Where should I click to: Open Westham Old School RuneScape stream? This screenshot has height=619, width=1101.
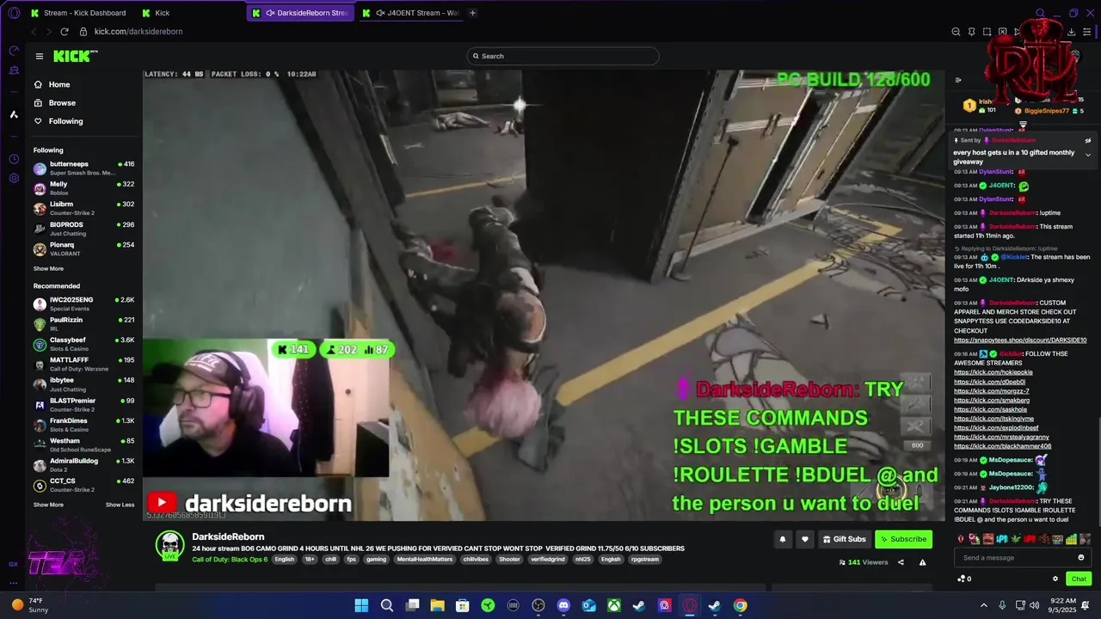tap(83, 444)
